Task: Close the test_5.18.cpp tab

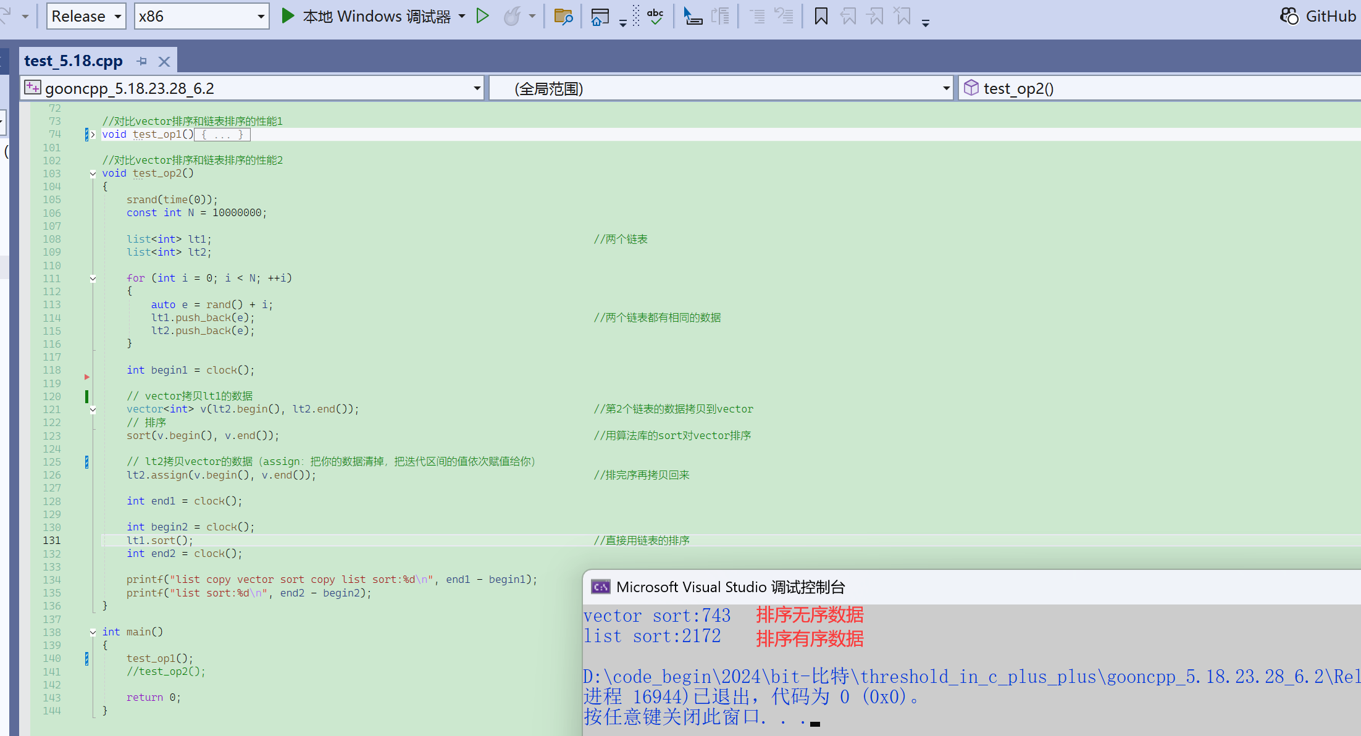Action: [x=164, y=61]
